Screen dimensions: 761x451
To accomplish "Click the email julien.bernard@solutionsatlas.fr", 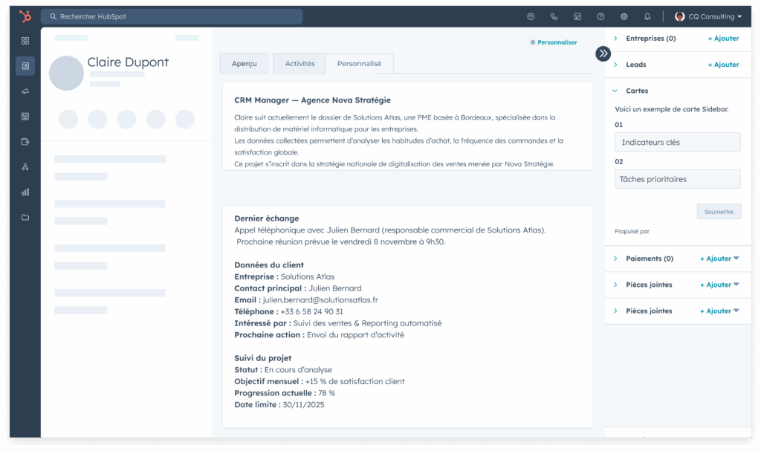I will coord(320,300).
